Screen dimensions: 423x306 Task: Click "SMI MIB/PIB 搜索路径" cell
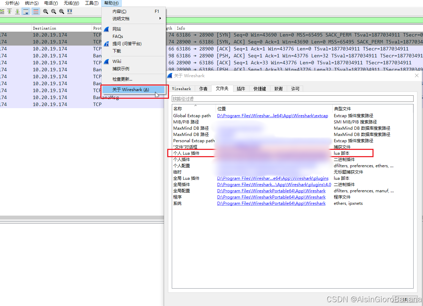pos(355,122)
